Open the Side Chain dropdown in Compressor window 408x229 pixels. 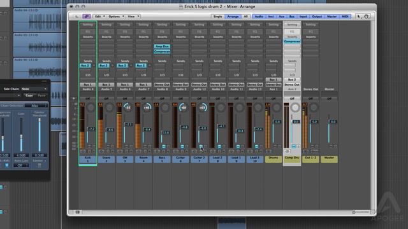pos(34,89)
